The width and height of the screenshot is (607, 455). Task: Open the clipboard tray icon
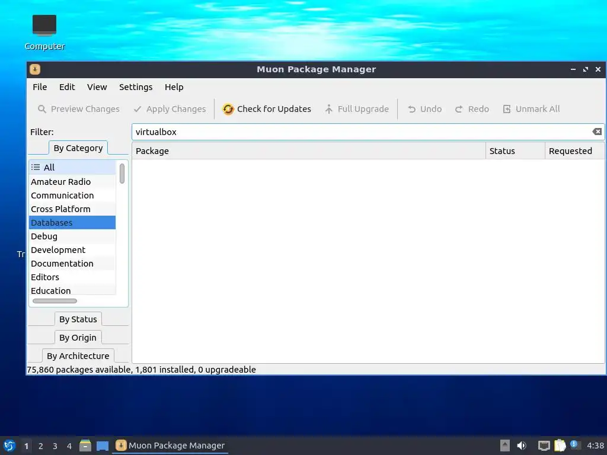click(560, 446)
